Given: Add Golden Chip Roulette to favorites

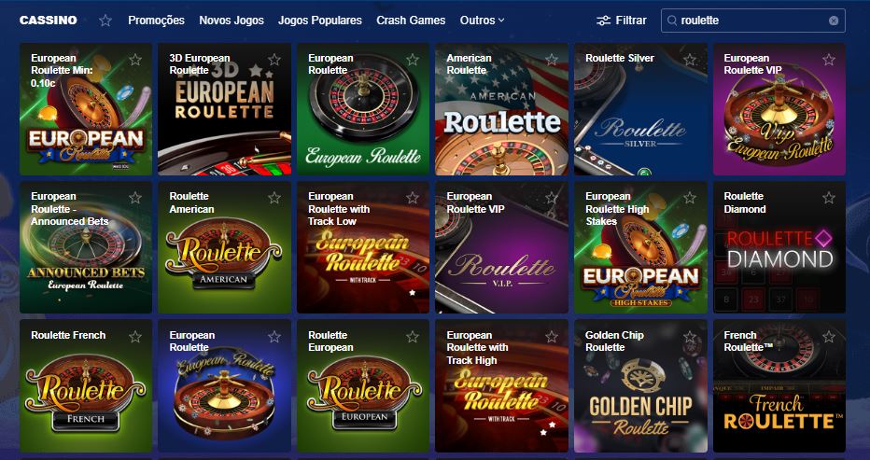Looking at the screenshot, I should tap(690, 336).
